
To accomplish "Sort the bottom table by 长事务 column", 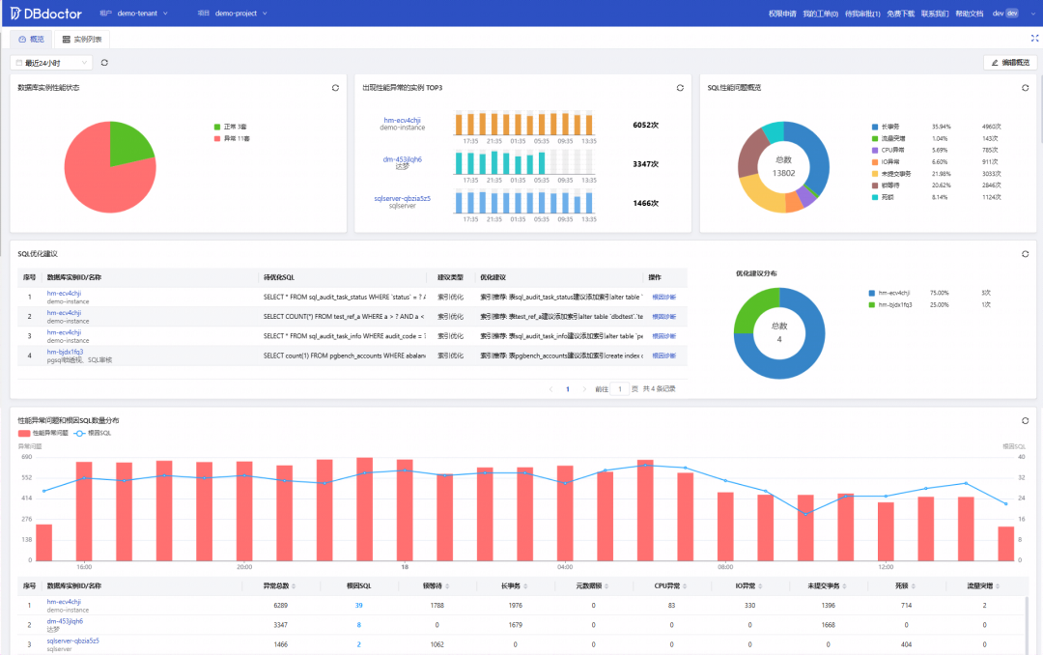I will click(526, 586).
